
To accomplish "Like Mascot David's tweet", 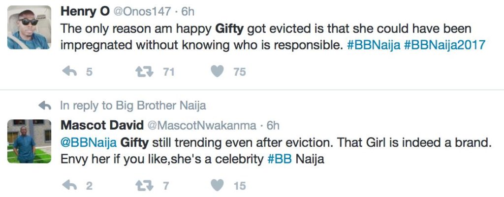I will tap(217, 185).
